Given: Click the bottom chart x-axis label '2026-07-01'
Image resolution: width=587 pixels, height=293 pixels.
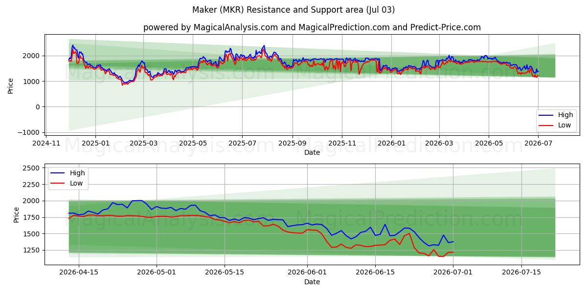Looking at the screenshot, I should click(x=453, y=273).
